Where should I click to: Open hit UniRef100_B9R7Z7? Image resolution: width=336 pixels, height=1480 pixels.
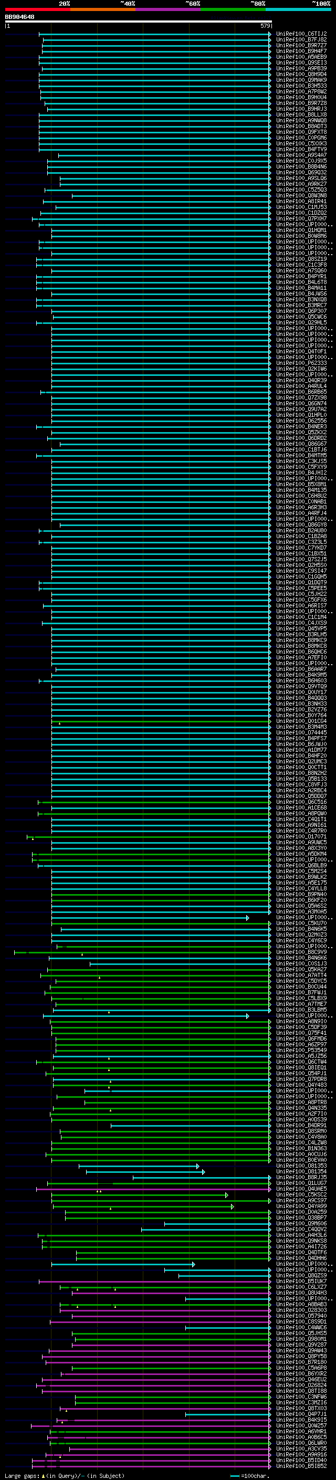pos(301,45)
